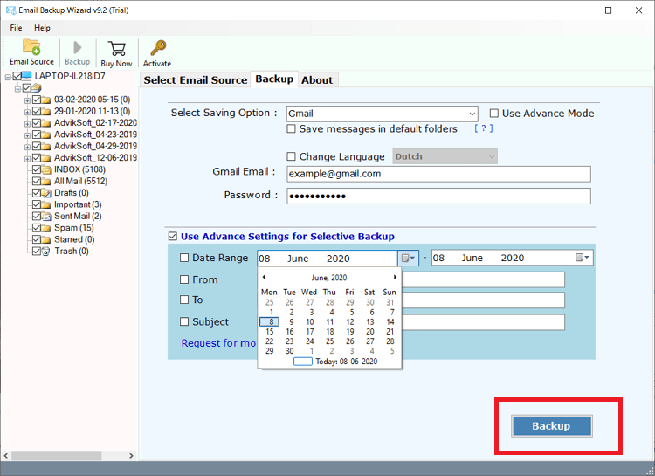This screenshot has height=476, width=655.
Task: Click the Request for more link
Action: tap(218, 343)
